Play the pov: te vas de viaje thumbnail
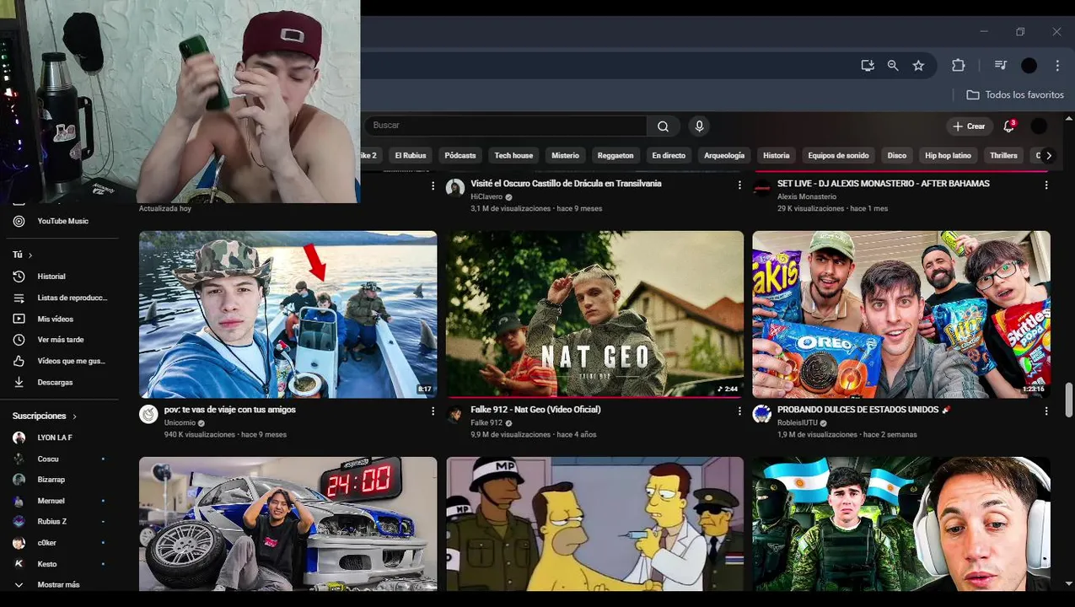 (288, 314)
